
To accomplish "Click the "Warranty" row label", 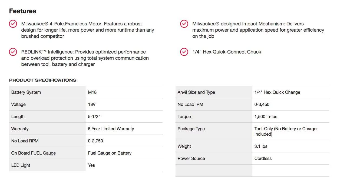I will pyautogui.click(x=20, y=129).
